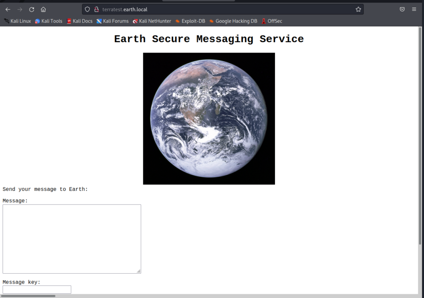Click inside the Message text area
The height and width of the screenshot is (298, 424).
[72, 239]
